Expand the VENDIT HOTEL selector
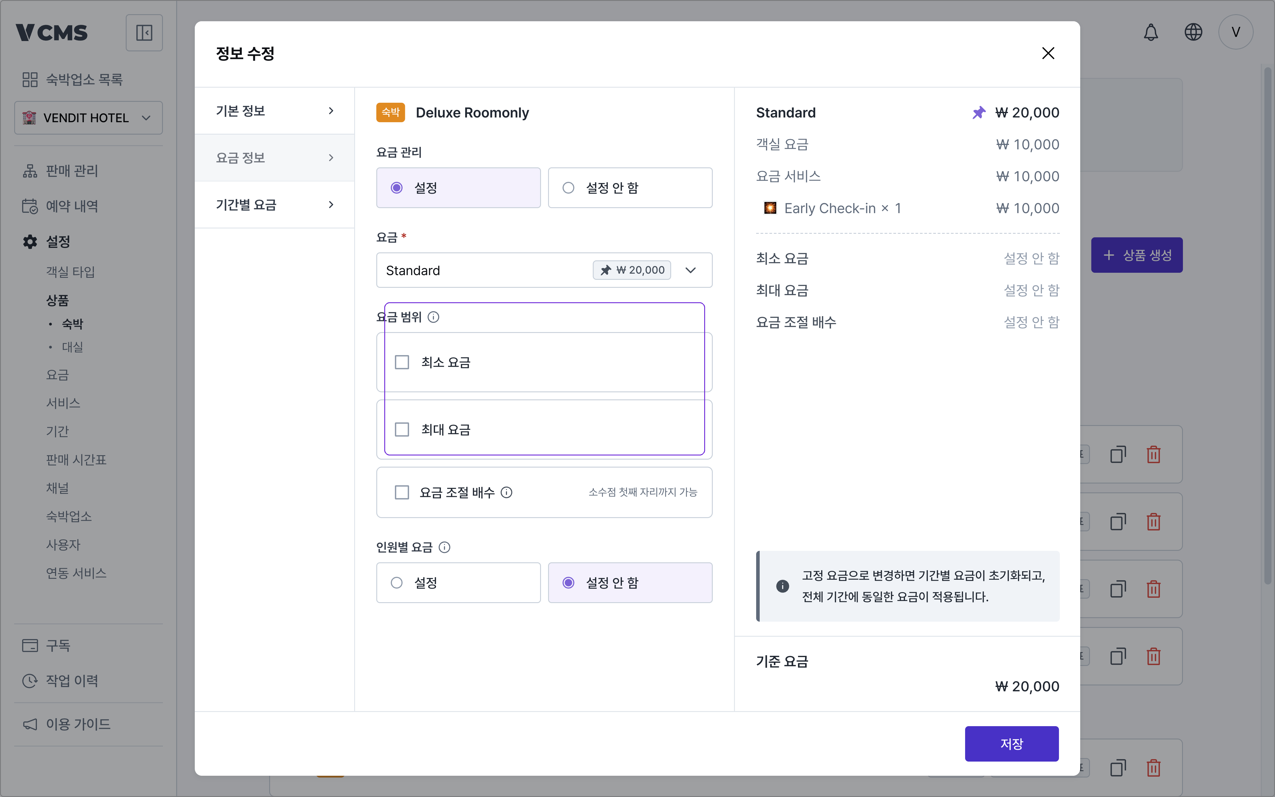1275x797 pixels. (x=89, y=117)
